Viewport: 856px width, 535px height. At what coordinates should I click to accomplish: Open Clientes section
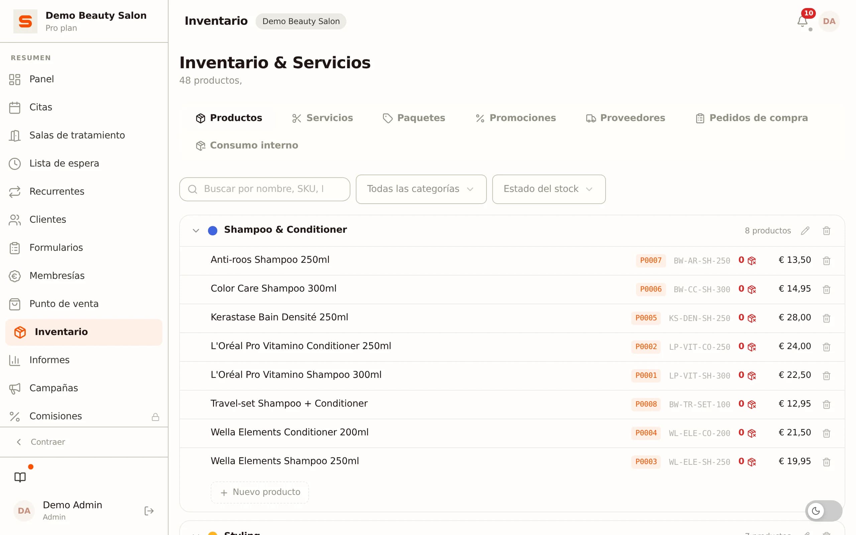pos(84,219)
